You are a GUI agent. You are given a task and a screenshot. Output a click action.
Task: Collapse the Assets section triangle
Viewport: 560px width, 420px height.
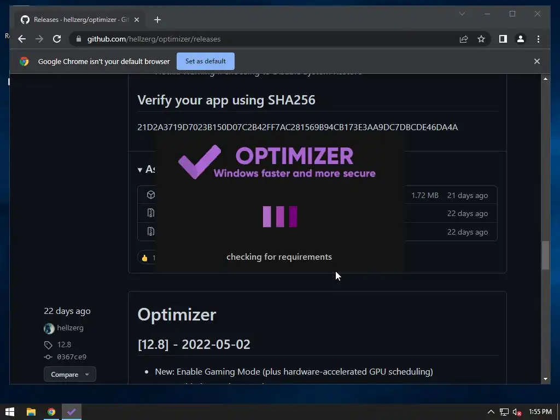tap(140, 170)
